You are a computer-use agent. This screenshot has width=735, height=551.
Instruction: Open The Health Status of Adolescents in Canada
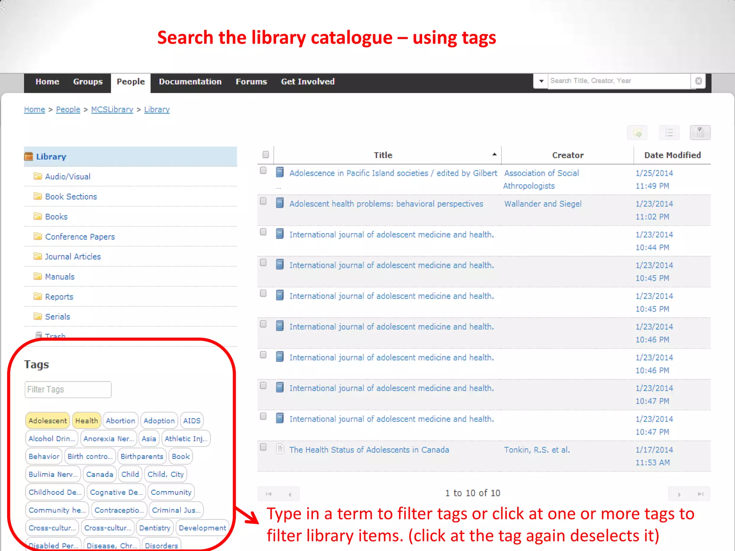pos(369,450)
